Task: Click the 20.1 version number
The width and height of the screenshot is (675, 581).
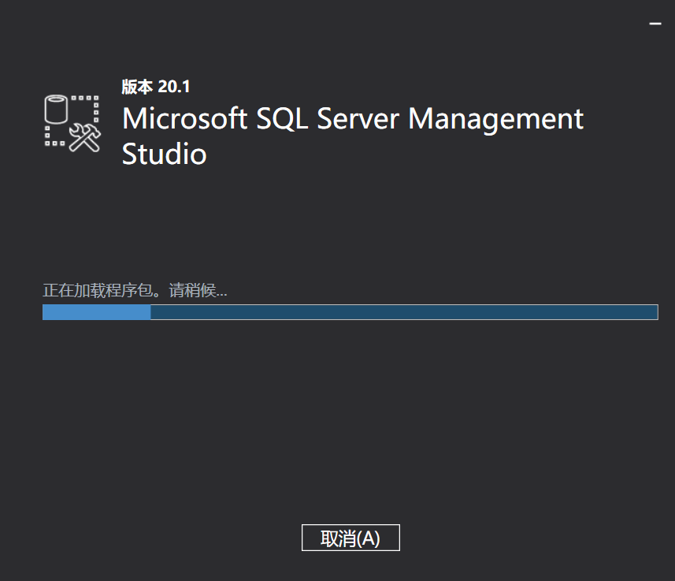Action: pos(174,87)
